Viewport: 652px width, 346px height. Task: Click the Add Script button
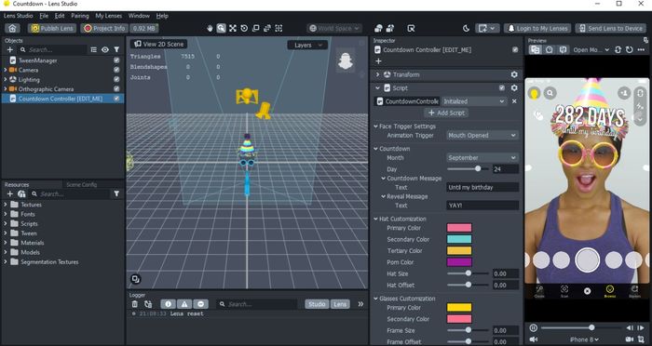click(x=446, y=113)
